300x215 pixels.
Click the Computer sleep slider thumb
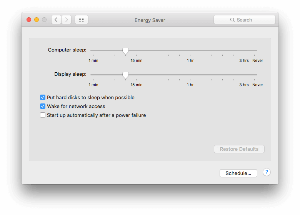(125, 51)
